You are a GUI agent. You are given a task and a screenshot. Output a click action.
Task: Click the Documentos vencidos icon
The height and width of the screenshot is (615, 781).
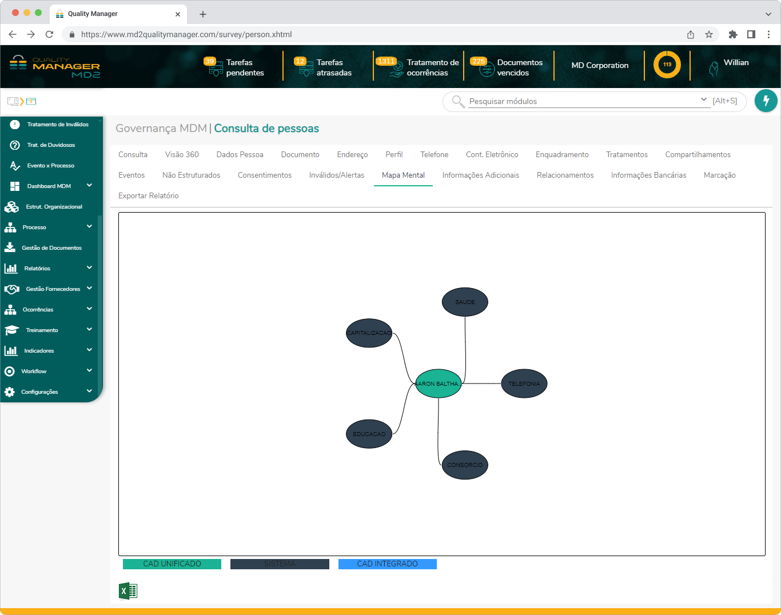(486, 68)
